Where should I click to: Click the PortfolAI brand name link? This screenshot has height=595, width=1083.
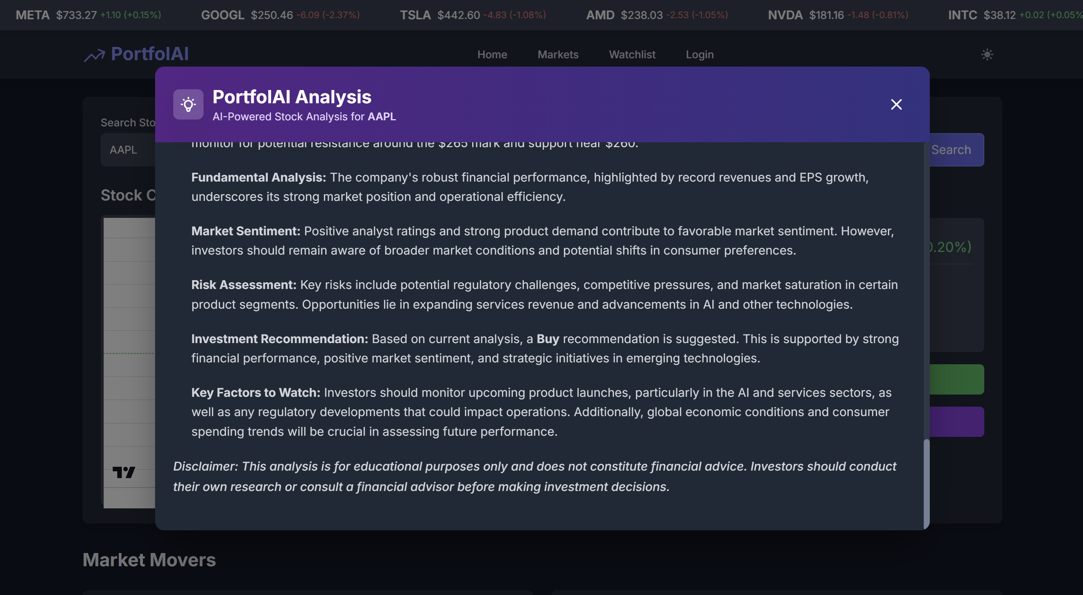pos(150,53)
